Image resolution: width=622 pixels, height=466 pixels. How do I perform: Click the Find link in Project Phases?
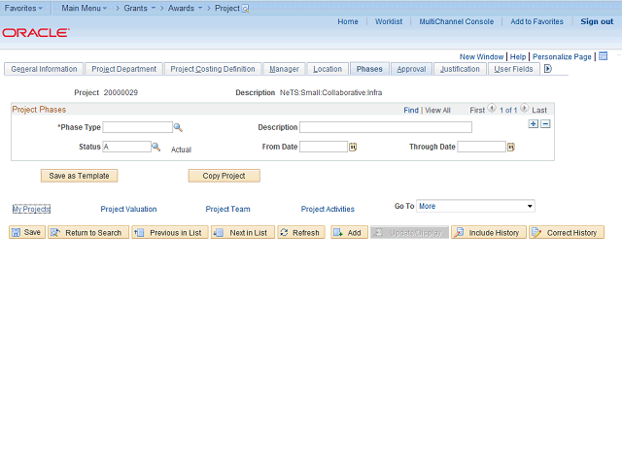coord(411,110)
